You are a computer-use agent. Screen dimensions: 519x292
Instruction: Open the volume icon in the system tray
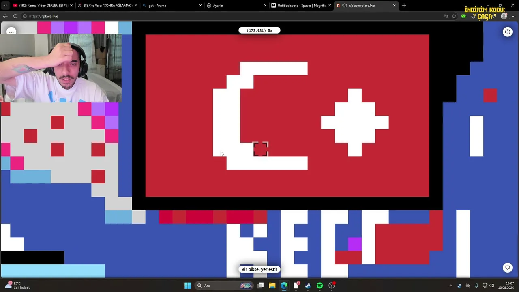coord(491,286)
